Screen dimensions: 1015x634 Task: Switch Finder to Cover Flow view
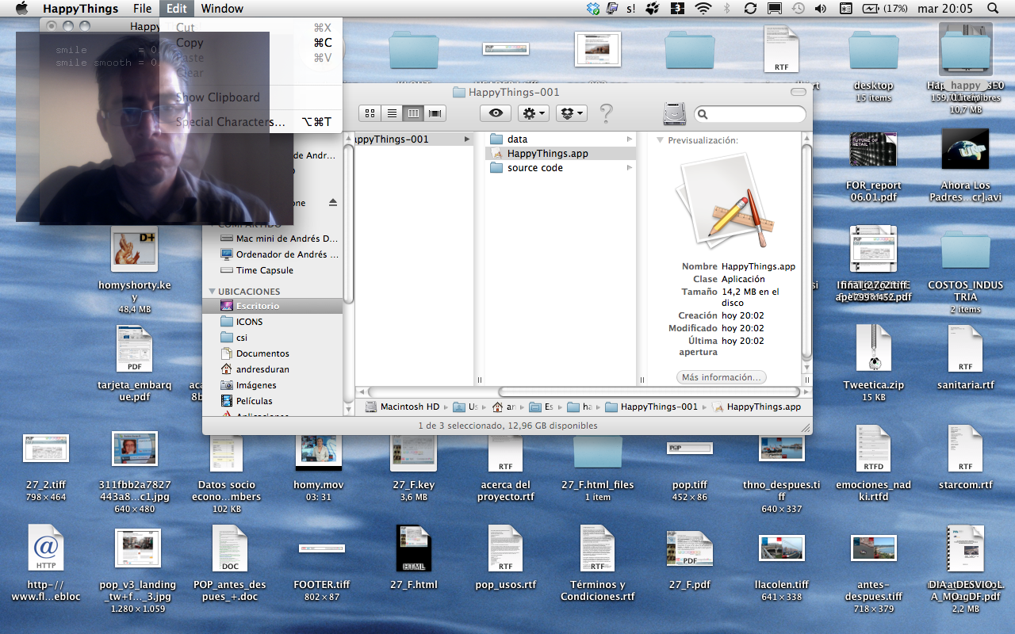[x=435, y=113]
